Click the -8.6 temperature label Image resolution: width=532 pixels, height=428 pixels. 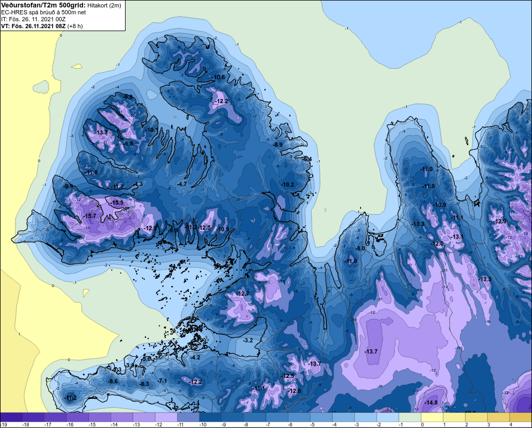tap(113, 382)
